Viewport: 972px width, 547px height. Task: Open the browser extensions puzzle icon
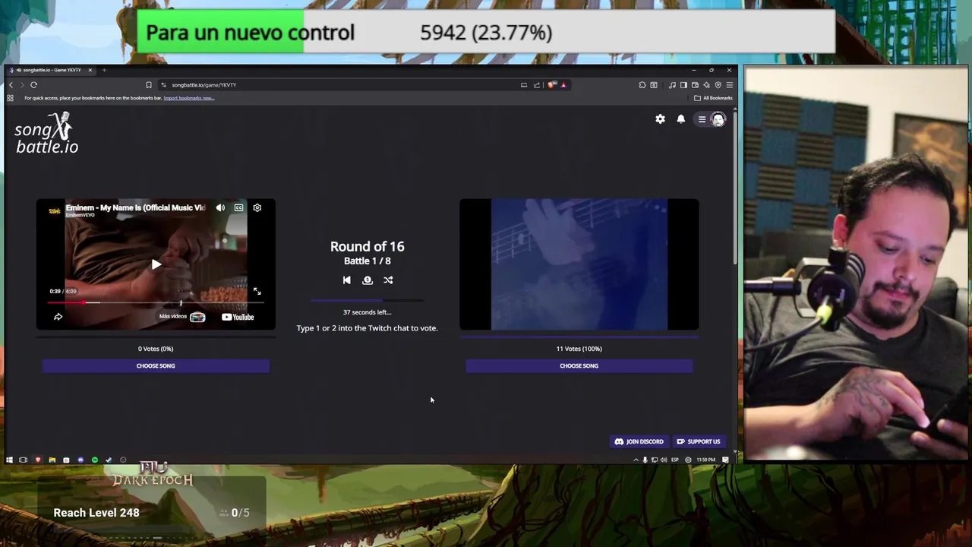pyautogui.click(x=642, y=85)
